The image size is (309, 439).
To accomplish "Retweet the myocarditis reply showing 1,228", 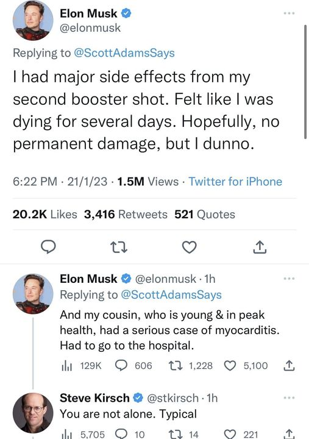I will 176,366.
